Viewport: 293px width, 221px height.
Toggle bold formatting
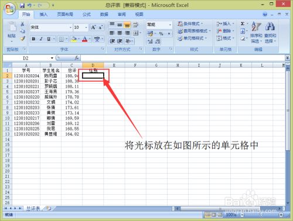click(33, 39)
